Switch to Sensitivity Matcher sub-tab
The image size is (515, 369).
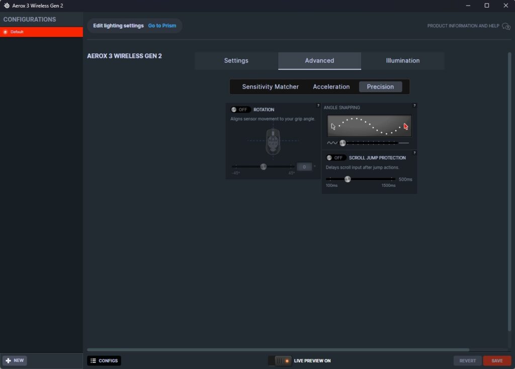pyautogui.click(x=270, y=87)
